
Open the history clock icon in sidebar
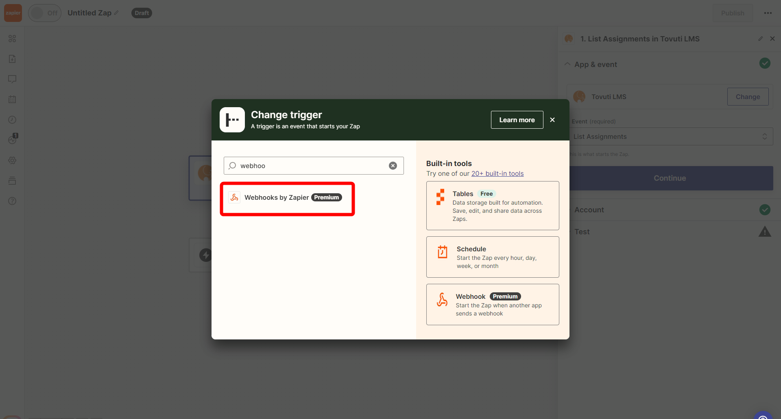[12, 120]
